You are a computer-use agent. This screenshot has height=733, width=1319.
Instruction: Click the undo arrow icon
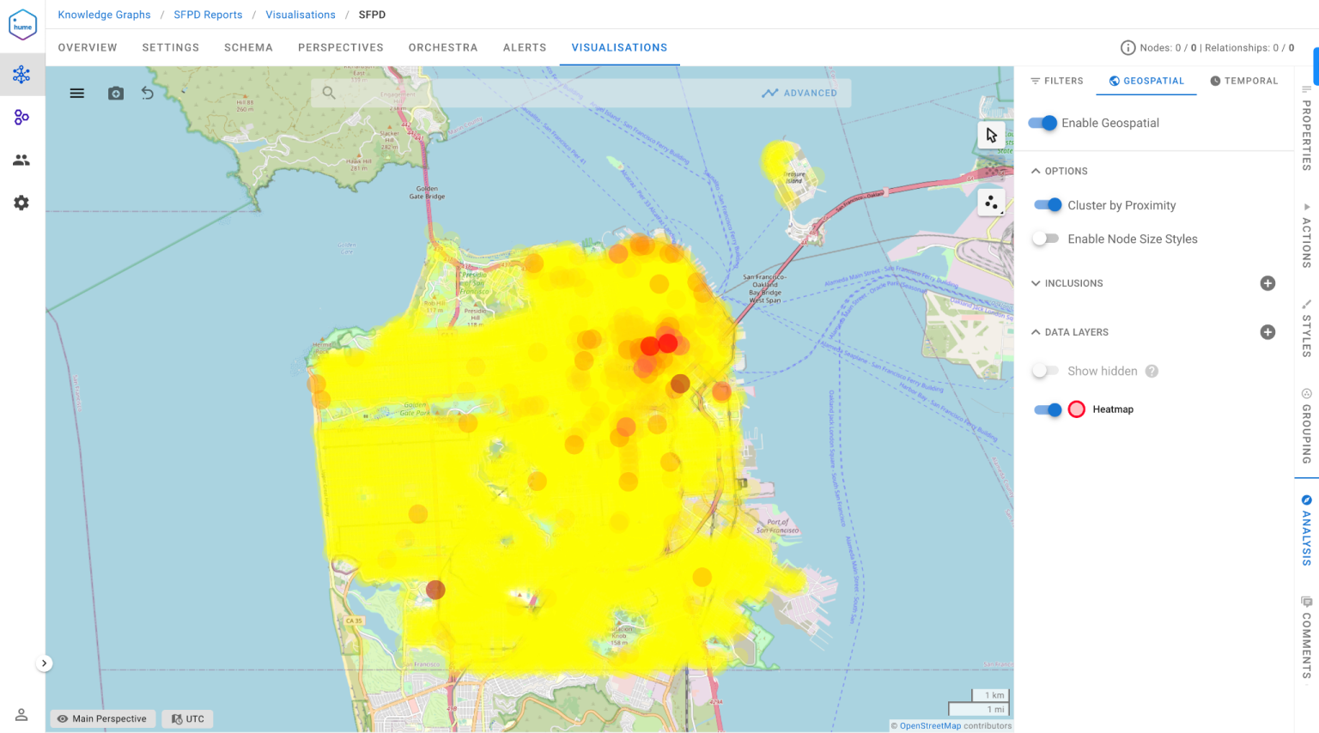(148, 94)
